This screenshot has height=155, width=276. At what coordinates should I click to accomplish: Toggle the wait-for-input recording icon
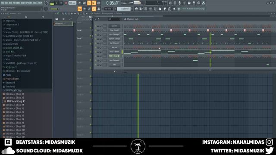85,3
